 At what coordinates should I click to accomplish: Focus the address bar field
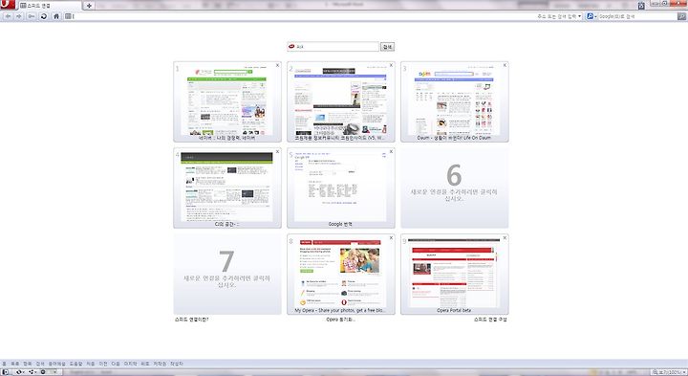pyautogui.click(x=324, y=16)
